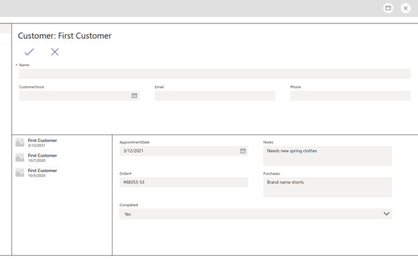
Task: Select First Customer 3/12/2021 appointment
Action: (x=62, y=143)
